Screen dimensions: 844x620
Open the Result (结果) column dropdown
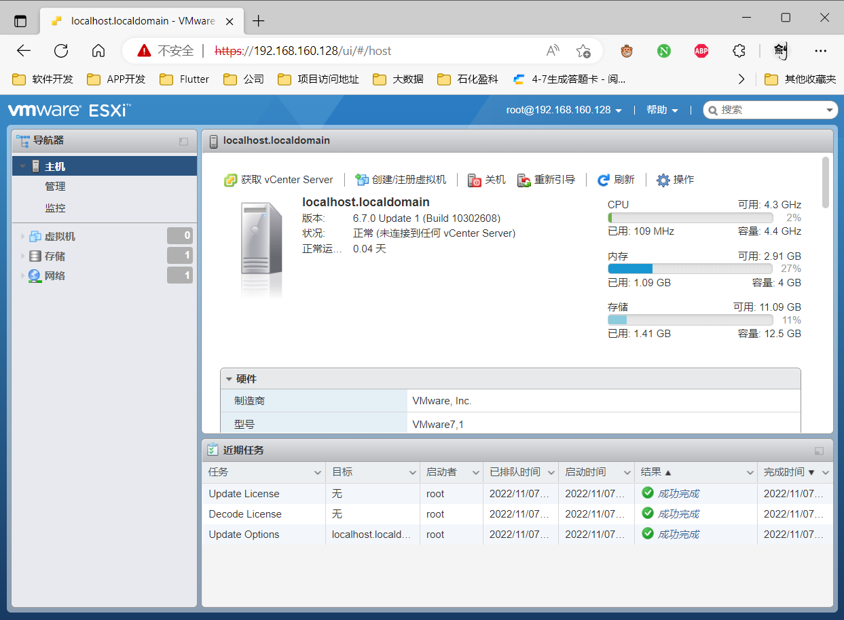point(750,473)
